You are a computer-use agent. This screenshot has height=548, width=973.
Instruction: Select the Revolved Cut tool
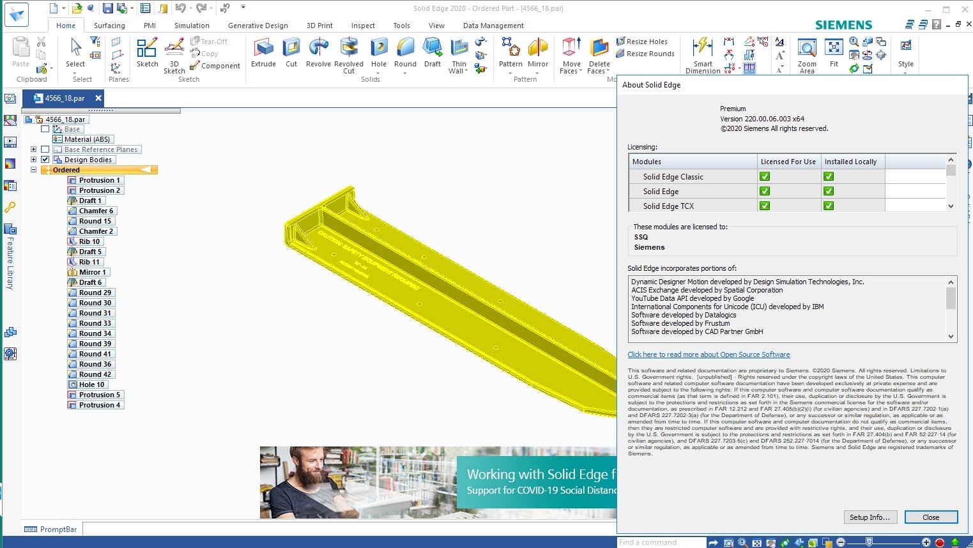349,55
